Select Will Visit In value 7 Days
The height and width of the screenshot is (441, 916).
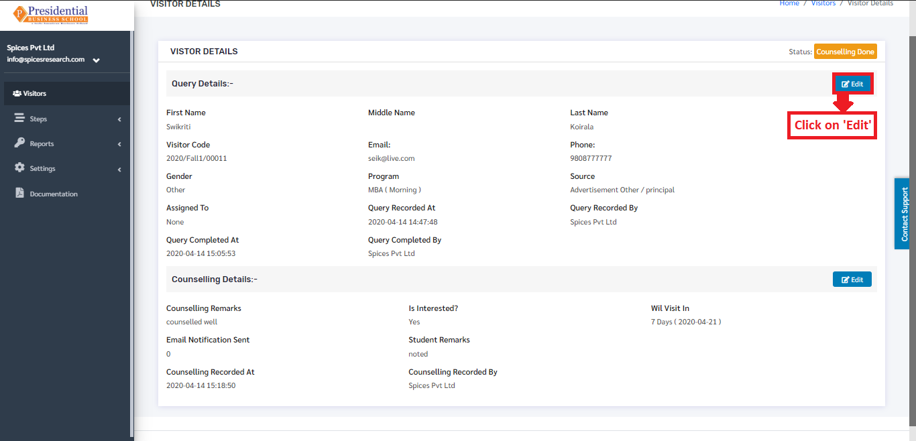tap(686, 322)
